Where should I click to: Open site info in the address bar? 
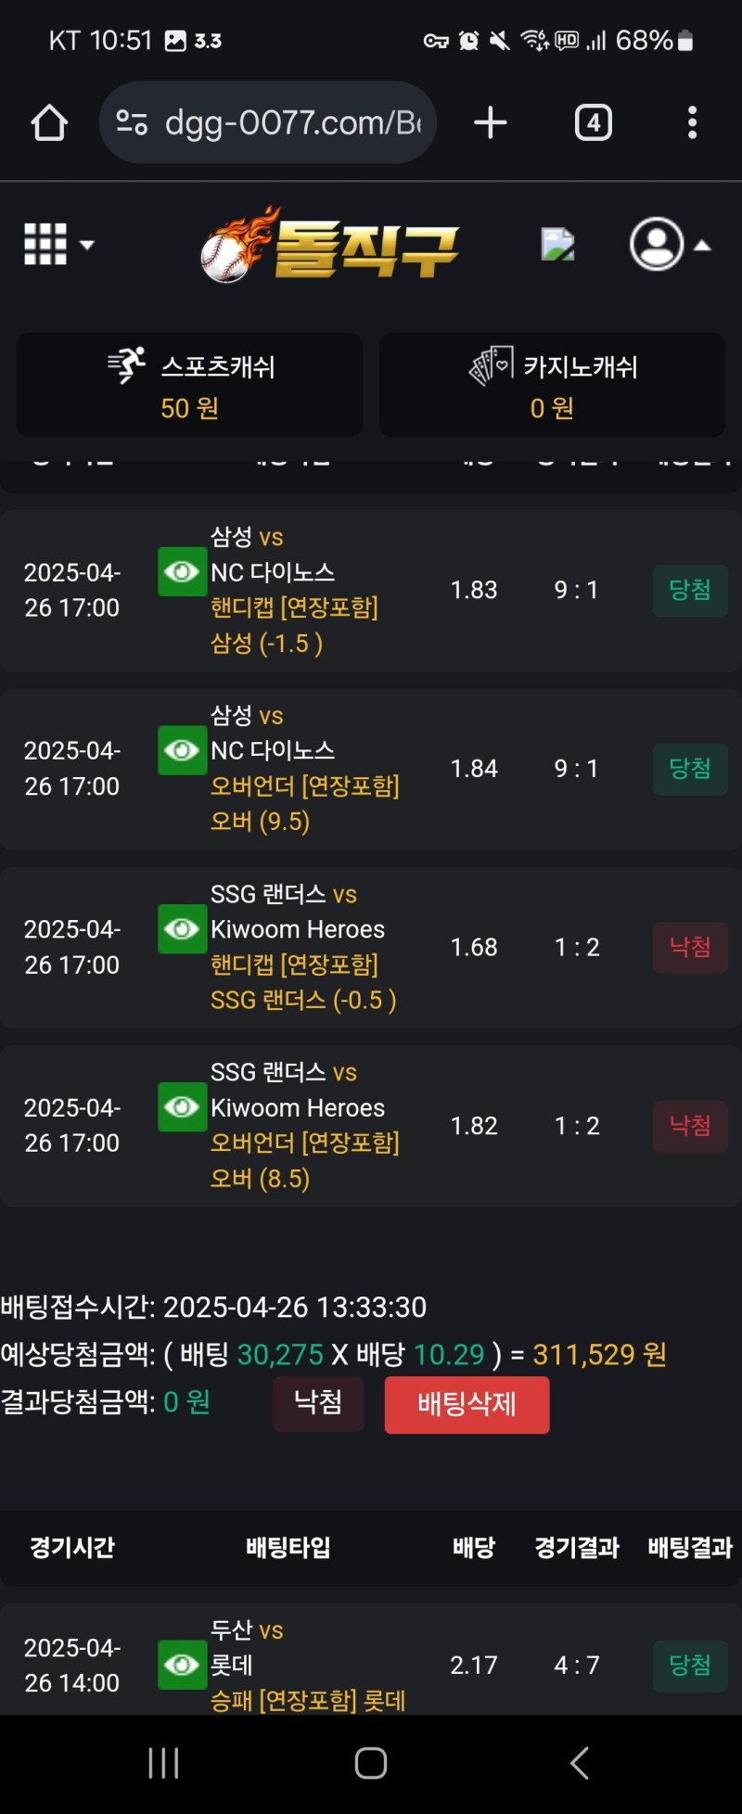(x=132, y=122)
